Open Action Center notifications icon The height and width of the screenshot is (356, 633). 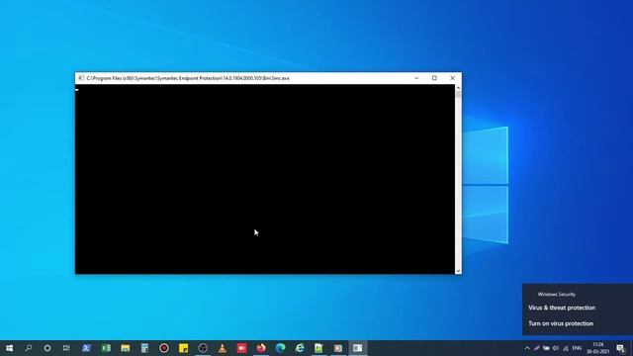[x=620, y=348]
